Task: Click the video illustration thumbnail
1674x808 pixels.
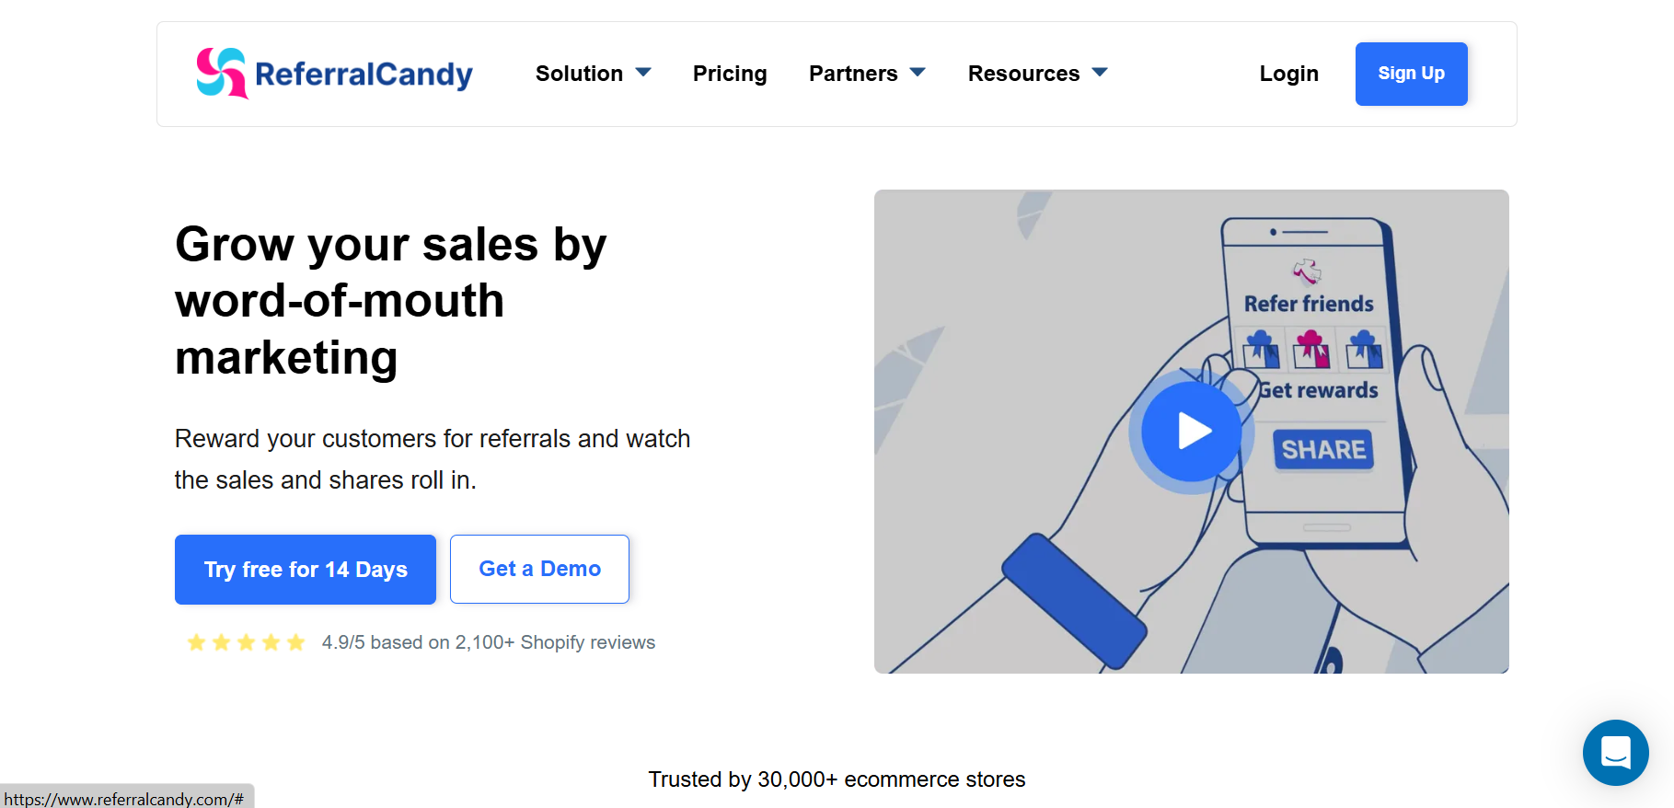Action: click(1191, 432)
